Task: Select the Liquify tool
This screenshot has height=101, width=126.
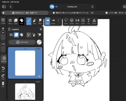Action: [83, 21]
